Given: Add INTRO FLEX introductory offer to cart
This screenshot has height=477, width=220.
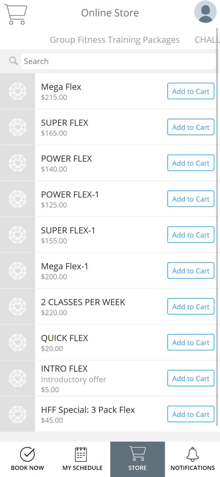Looking at the screenshot, I should pyautogui.click(x=190, y=378).
